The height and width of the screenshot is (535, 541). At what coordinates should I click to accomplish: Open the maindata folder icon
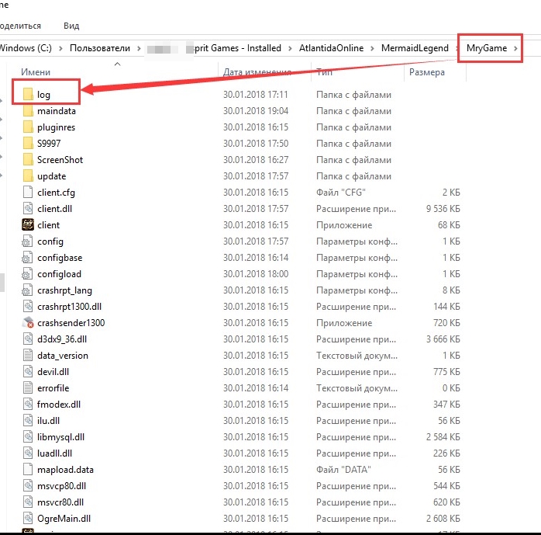click(x=28, y=111)
